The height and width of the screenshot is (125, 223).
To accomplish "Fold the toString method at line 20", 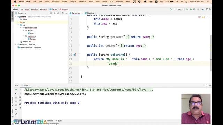I will click(79, 55).
